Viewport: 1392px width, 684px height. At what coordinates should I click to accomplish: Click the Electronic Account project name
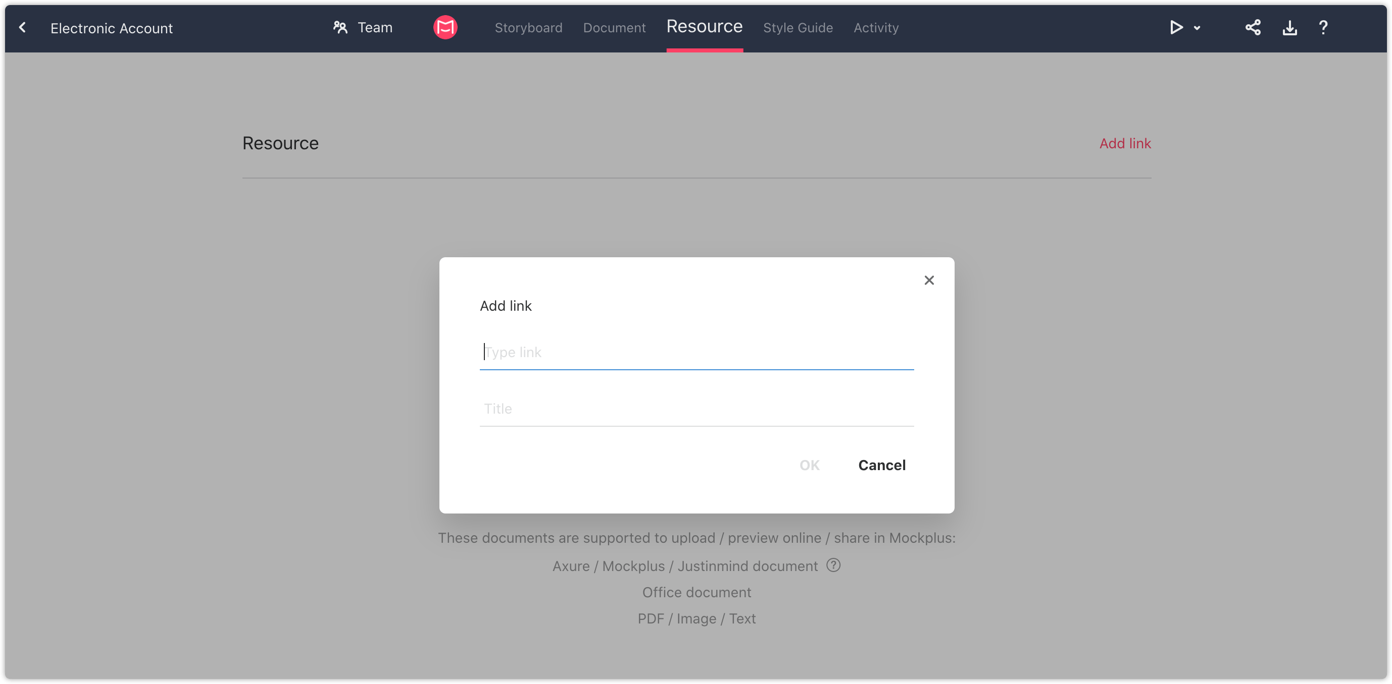click(111, 28)
